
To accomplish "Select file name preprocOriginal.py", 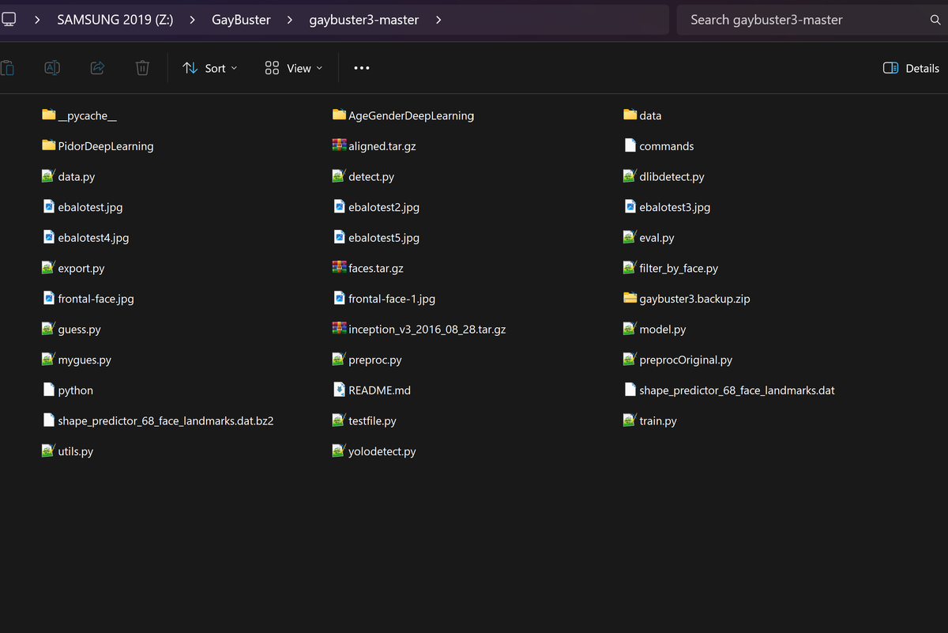I will click(686, 360).
